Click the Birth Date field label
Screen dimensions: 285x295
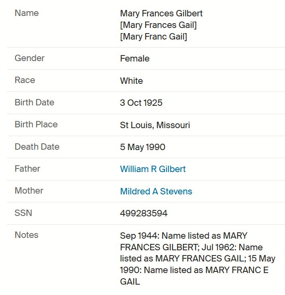(34, 102)
